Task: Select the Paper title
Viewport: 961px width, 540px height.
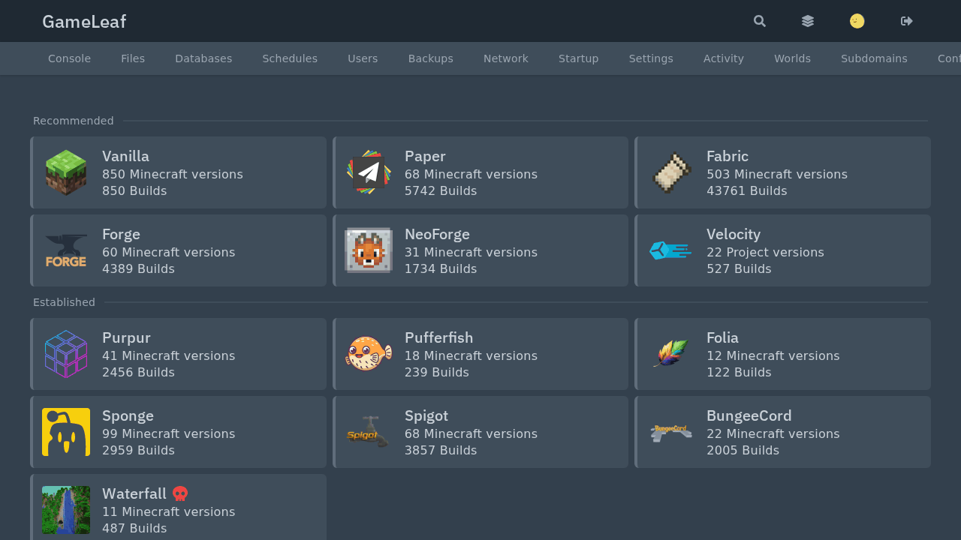Action: tap(425, 156)
